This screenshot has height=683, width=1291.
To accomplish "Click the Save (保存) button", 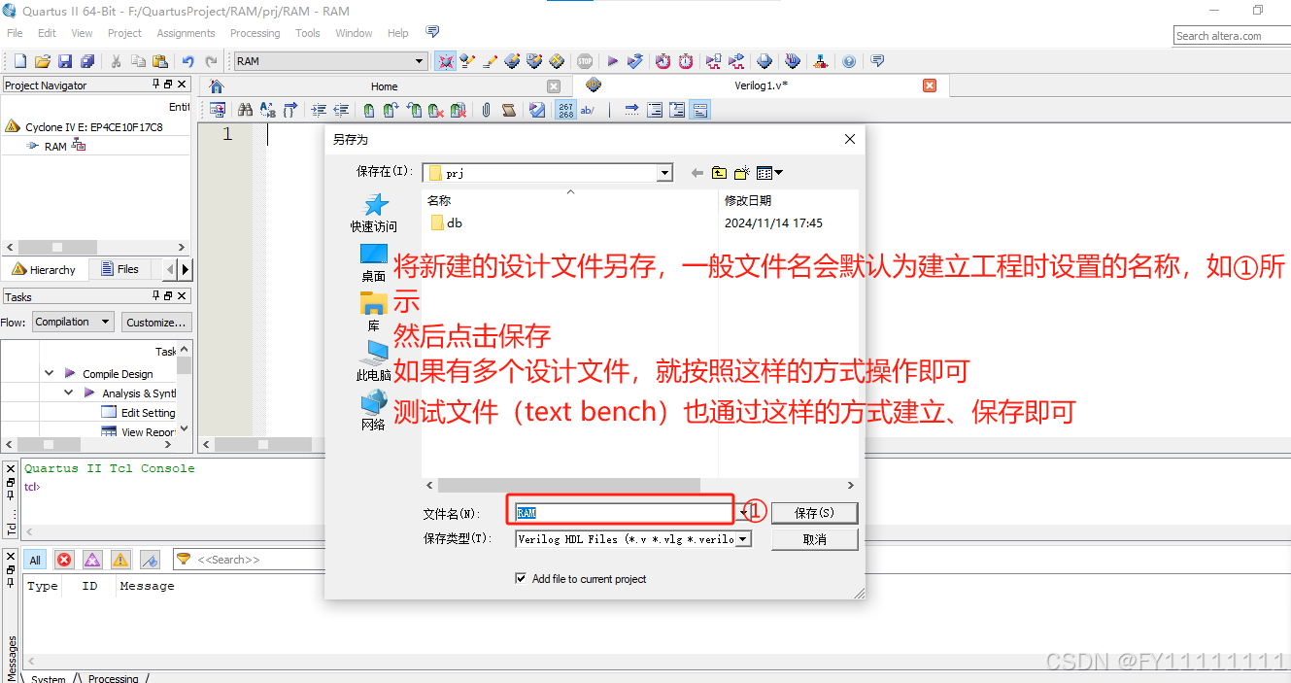I will 814,512.
